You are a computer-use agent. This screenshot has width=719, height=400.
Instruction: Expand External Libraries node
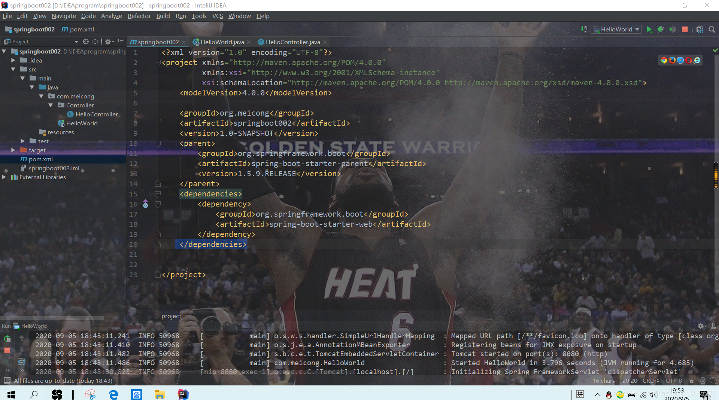click(4, 177)
